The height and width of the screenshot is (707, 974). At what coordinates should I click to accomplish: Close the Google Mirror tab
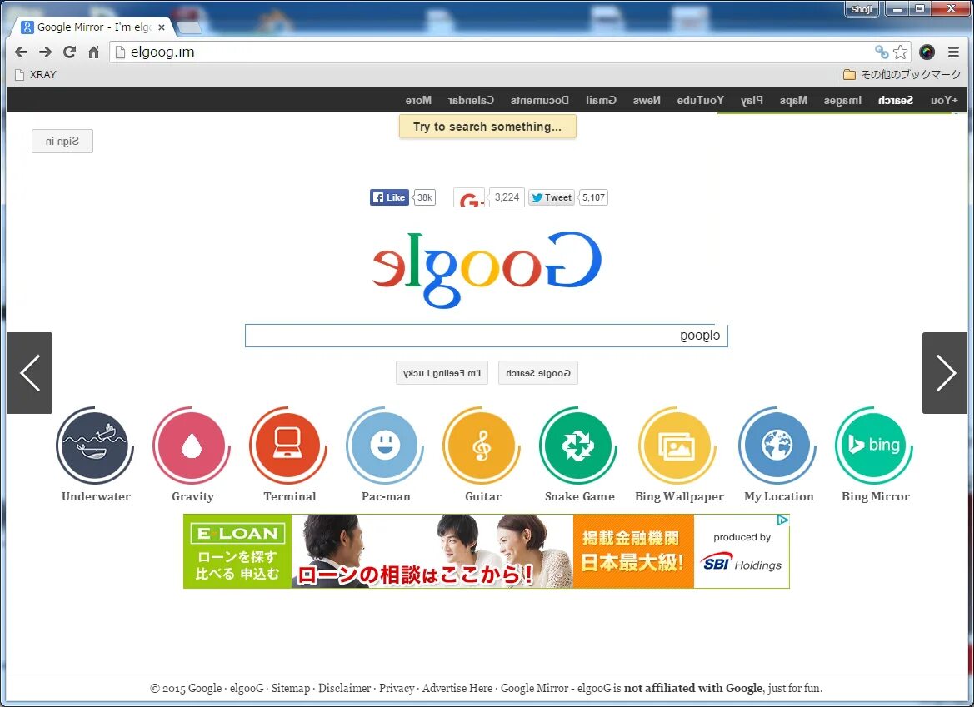pos(162,27)
